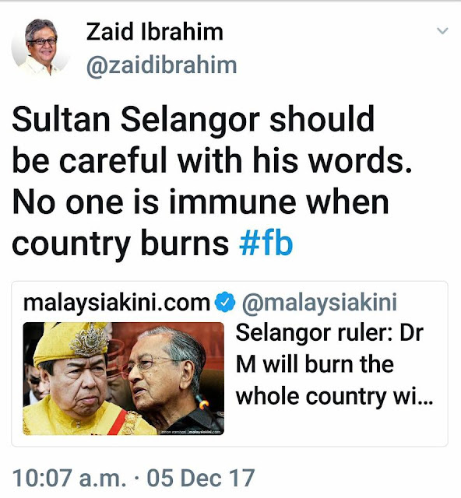
Task: Expand the tweet options chevron
Action: pyautogui.click(x=442, y=31)
